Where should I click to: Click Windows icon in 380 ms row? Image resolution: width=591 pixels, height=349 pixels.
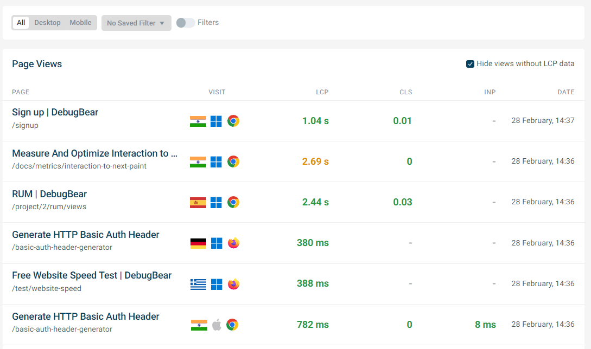point(217,243)
